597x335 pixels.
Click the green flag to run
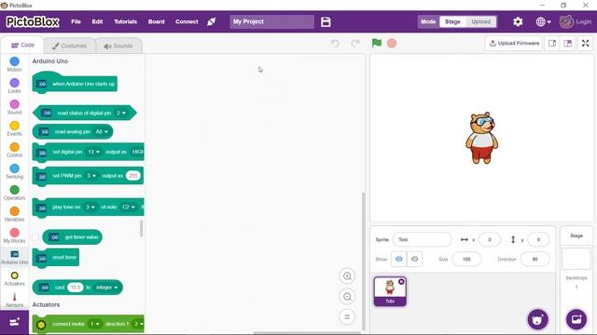377,43
